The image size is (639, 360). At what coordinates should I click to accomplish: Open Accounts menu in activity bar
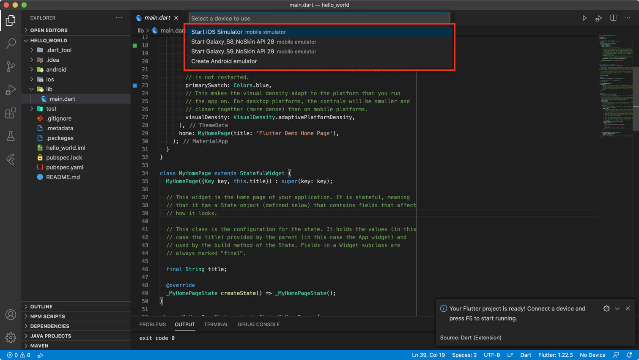pos(11,315)
